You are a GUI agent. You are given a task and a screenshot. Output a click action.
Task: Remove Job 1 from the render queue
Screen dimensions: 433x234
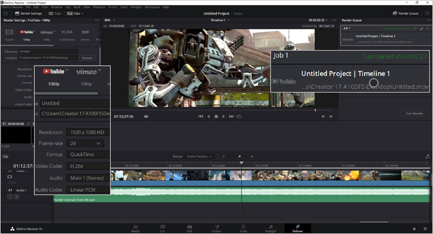427,28
